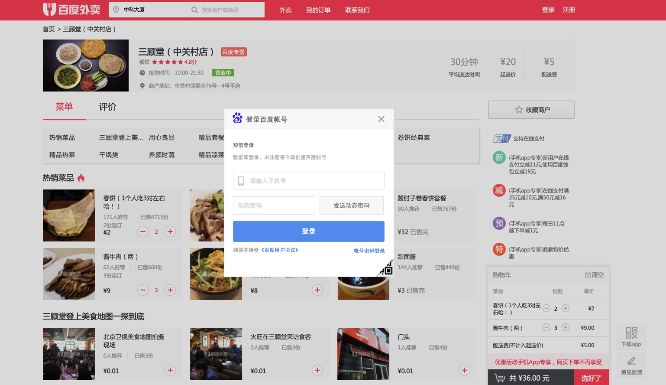The height and width of the screenshot is (385, 666).
Task: Increase 酱牛肉 quantity in shopping cart
Action: (566, 327)
